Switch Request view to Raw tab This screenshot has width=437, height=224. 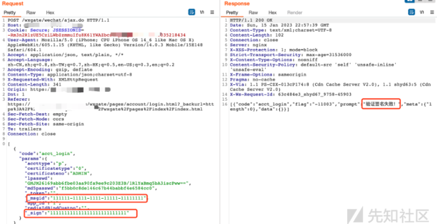point(31,13)
